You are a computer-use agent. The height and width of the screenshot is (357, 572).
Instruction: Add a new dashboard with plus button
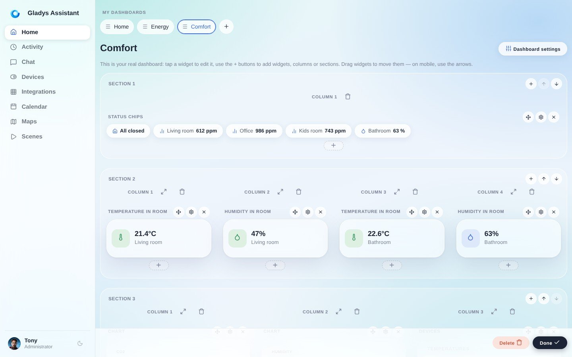226,27
